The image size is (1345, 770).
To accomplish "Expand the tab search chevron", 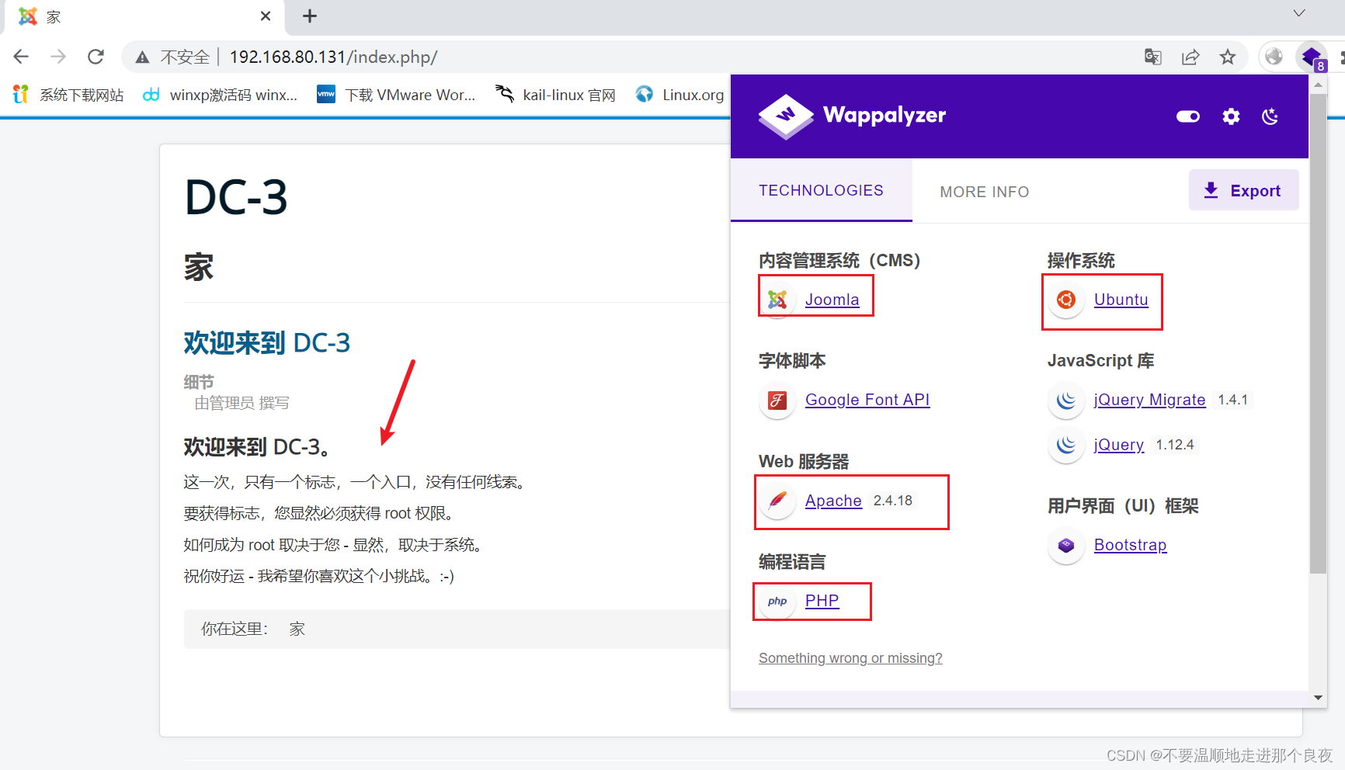I will (x=1299, y=13).
